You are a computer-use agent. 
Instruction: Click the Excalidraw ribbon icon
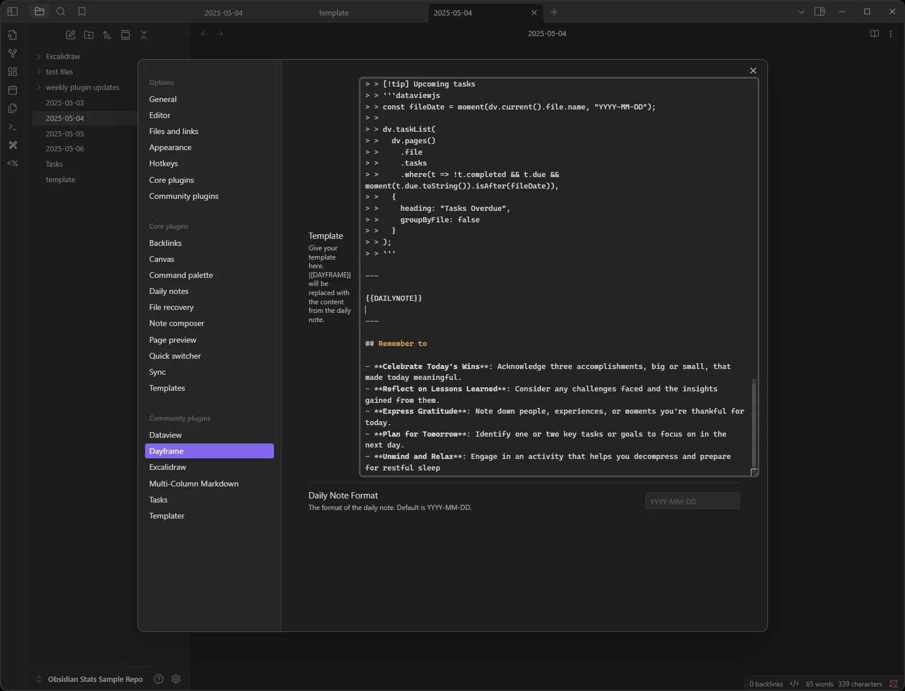(x=13, y=145)
